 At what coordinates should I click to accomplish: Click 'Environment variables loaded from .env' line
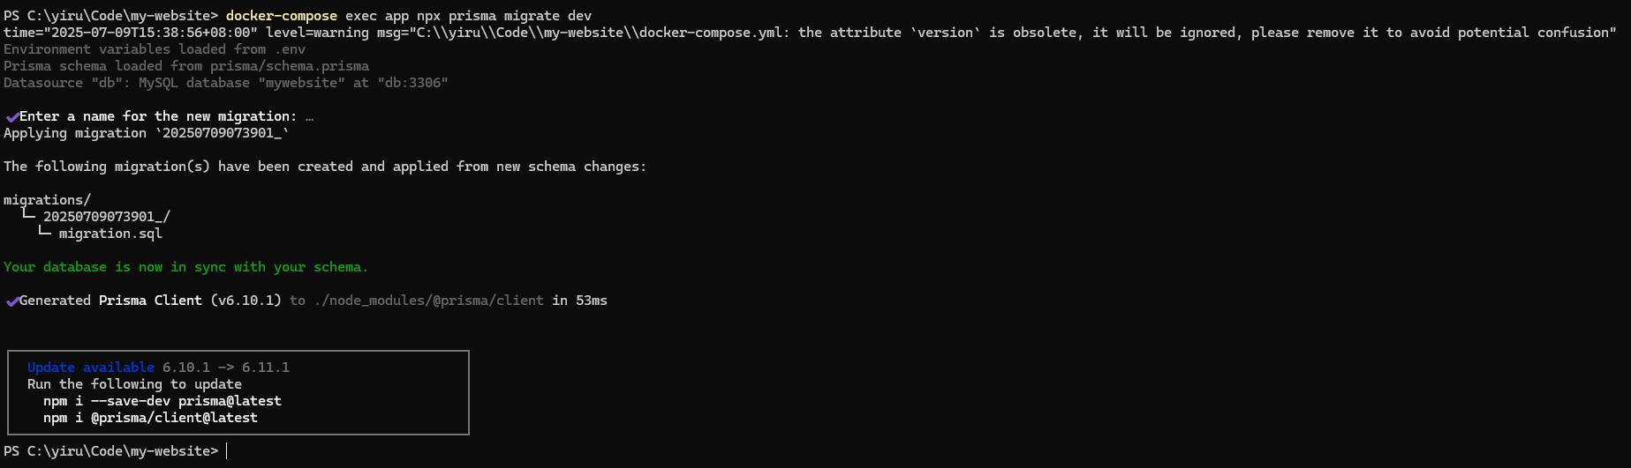coord(155,49)
